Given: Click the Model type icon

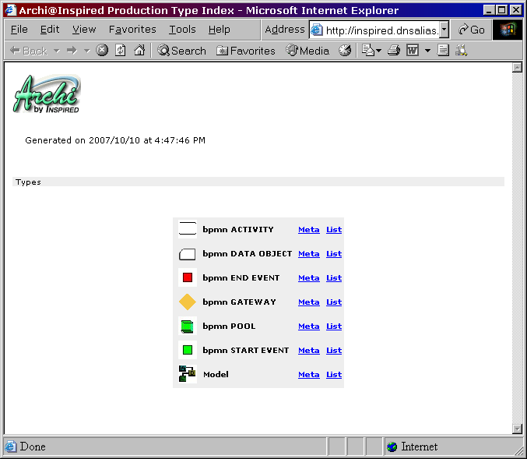Looking at the screenshot, I should [187, 375].
